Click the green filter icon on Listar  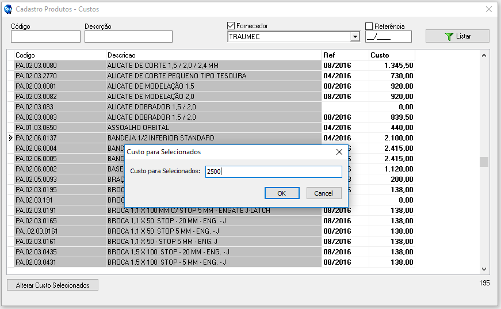tap(449, 36)
